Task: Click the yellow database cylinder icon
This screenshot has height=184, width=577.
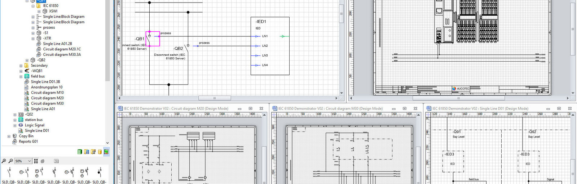Action: (100, 152)
